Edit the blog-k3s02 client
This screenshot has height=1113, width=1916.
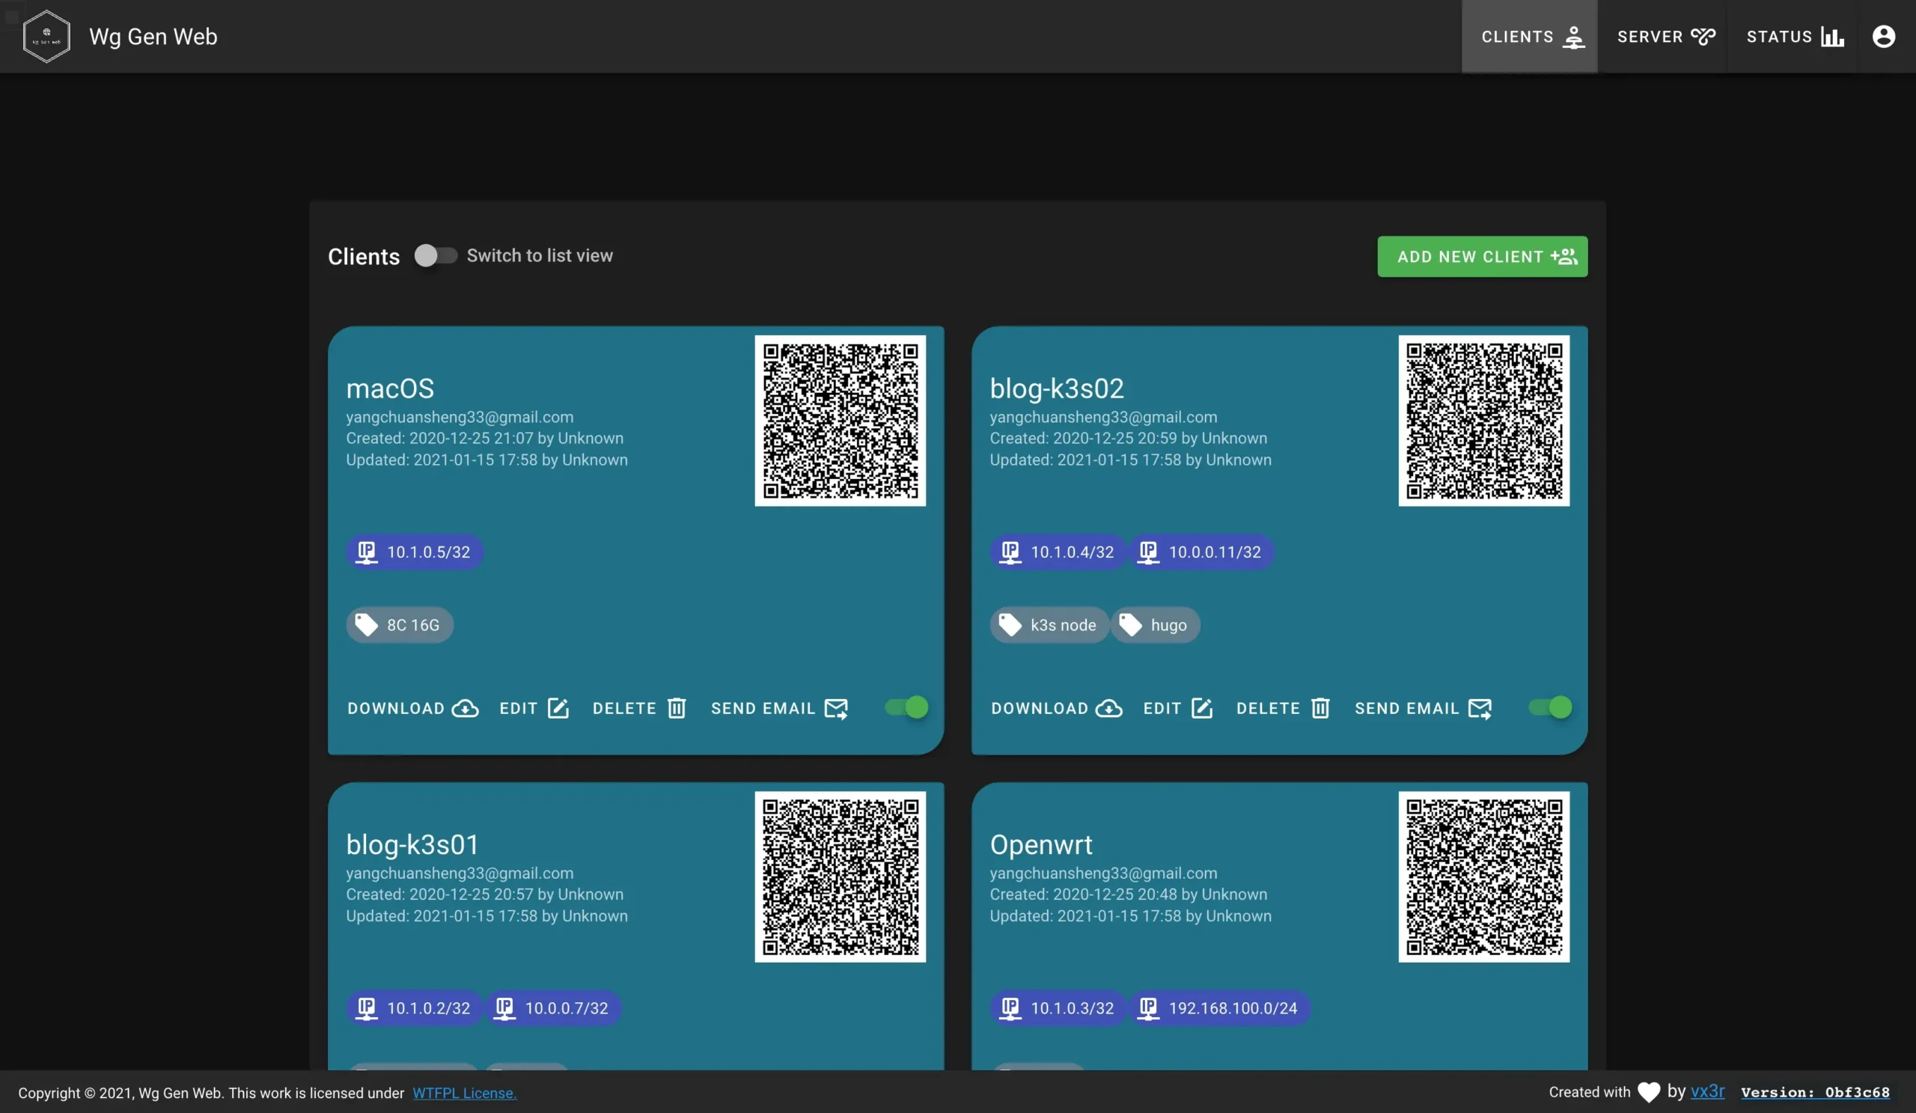(1178, 708)
